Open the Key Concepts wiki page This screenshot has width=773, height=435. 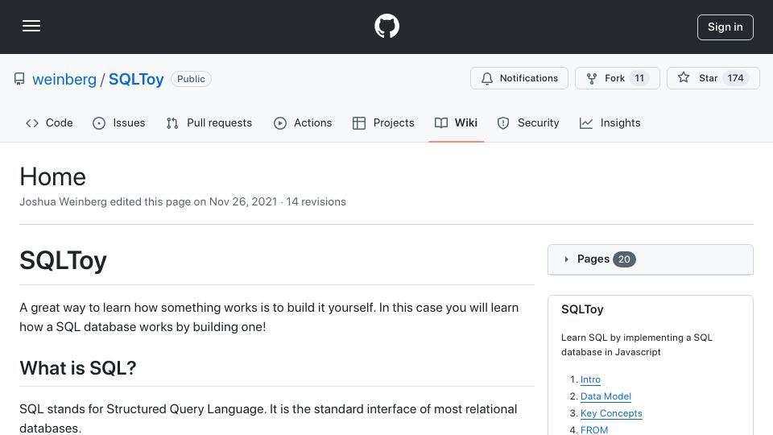coord(611,412)
